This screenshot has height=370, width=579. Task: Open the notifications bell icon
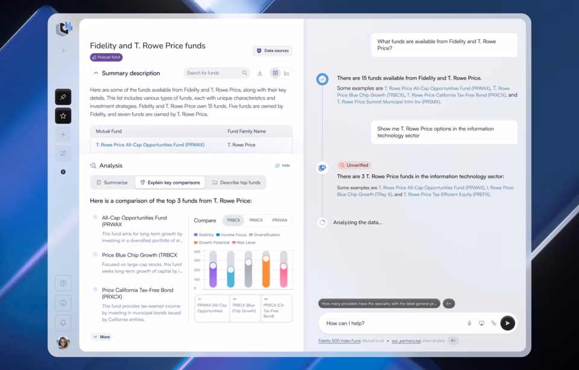pos(63,323)
